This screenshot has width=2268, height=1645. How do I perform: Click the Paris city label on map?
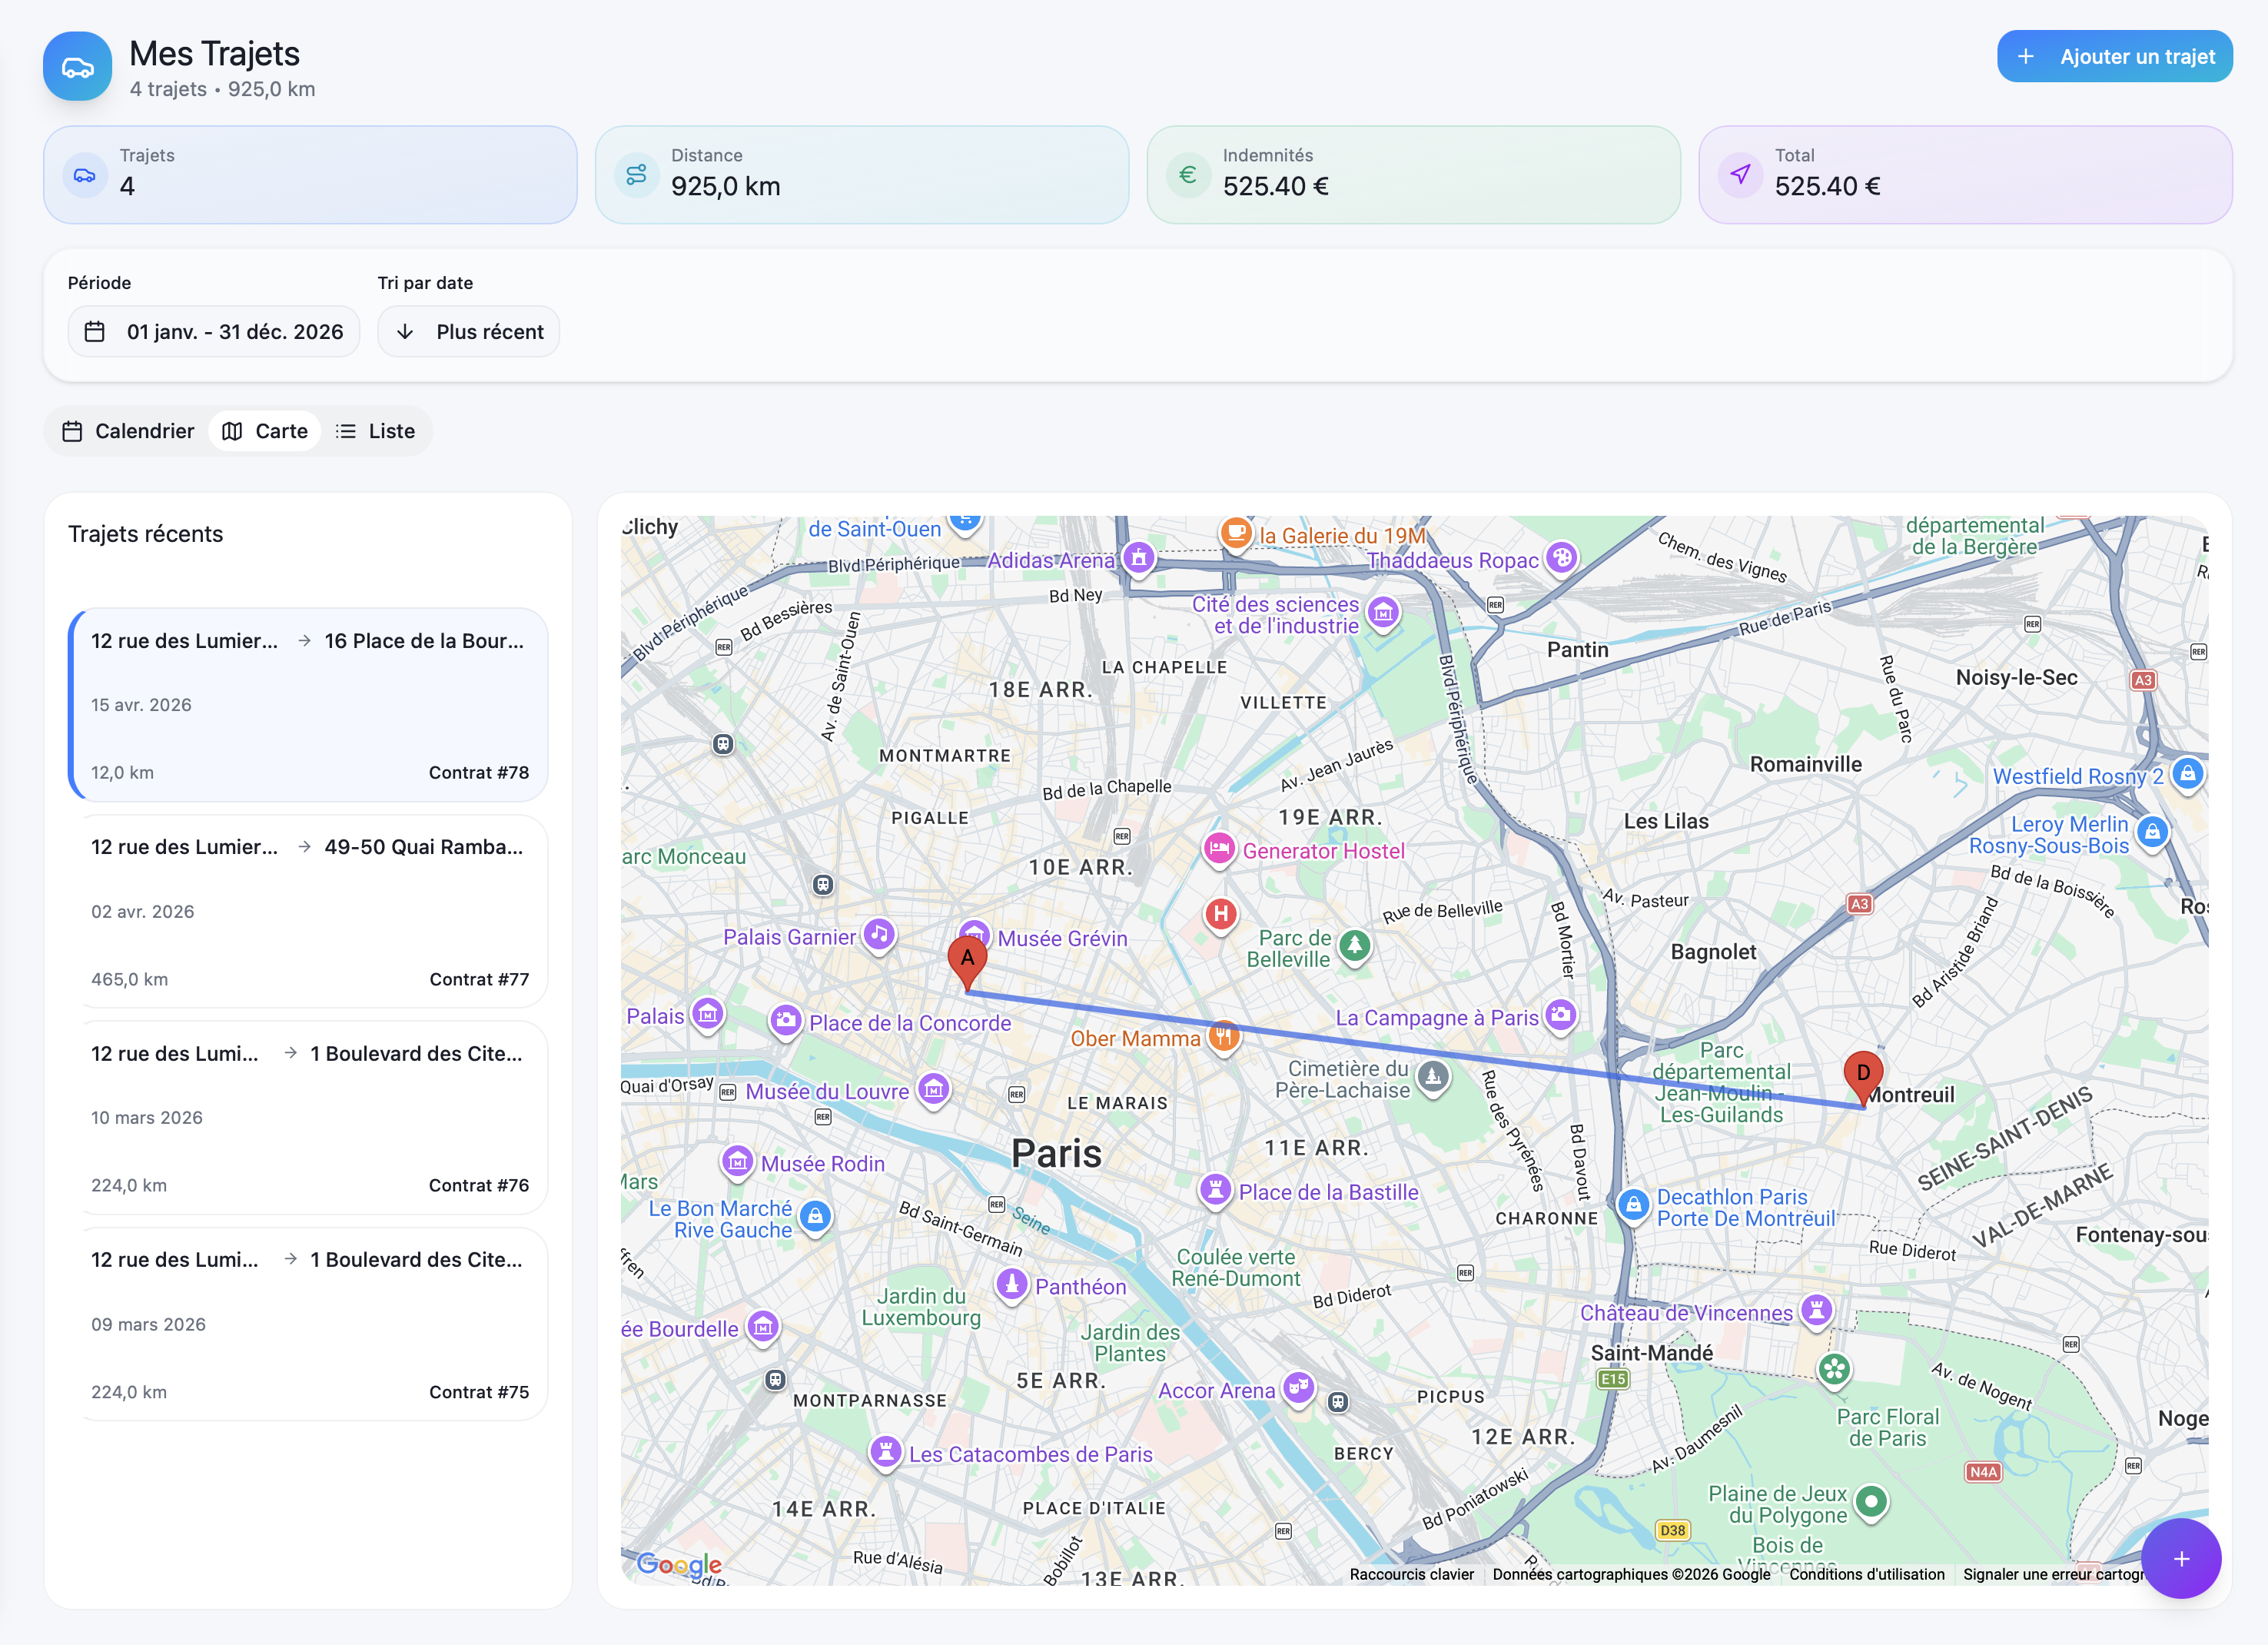(1056, 1153)
